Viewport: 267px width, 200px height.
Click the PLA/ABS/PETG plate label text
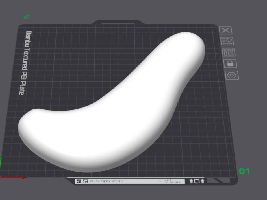point(107,181)
